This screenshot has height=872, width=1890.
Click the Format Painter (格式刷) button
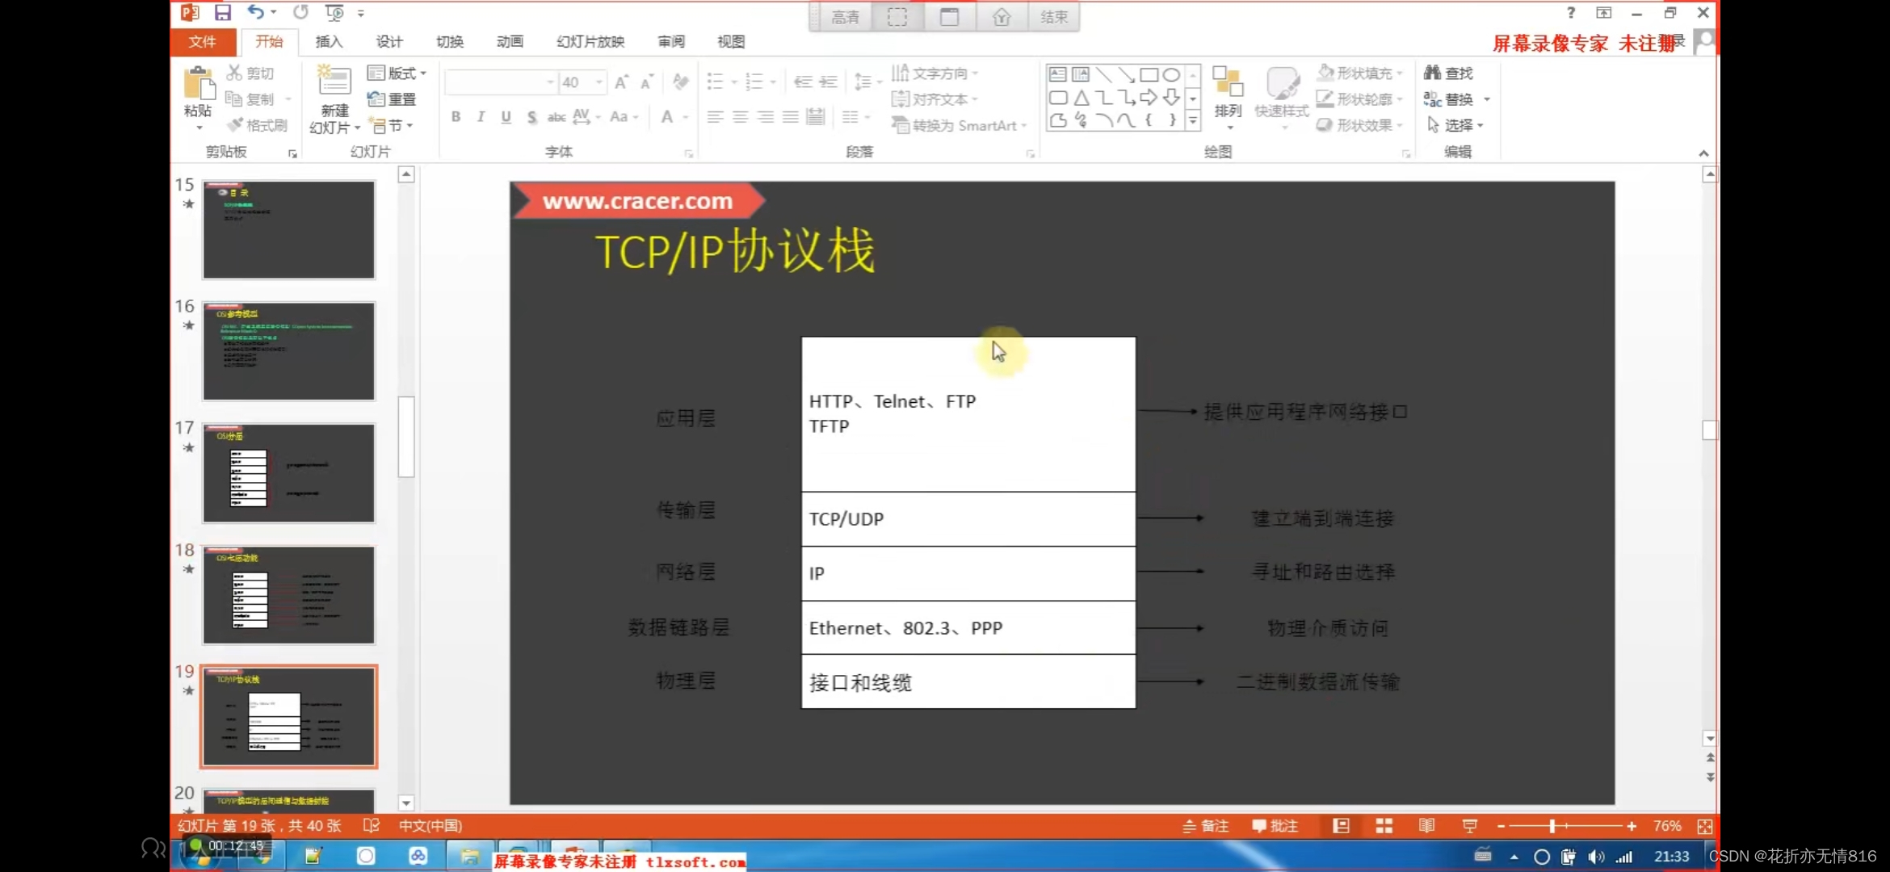(x=257, y=125)
